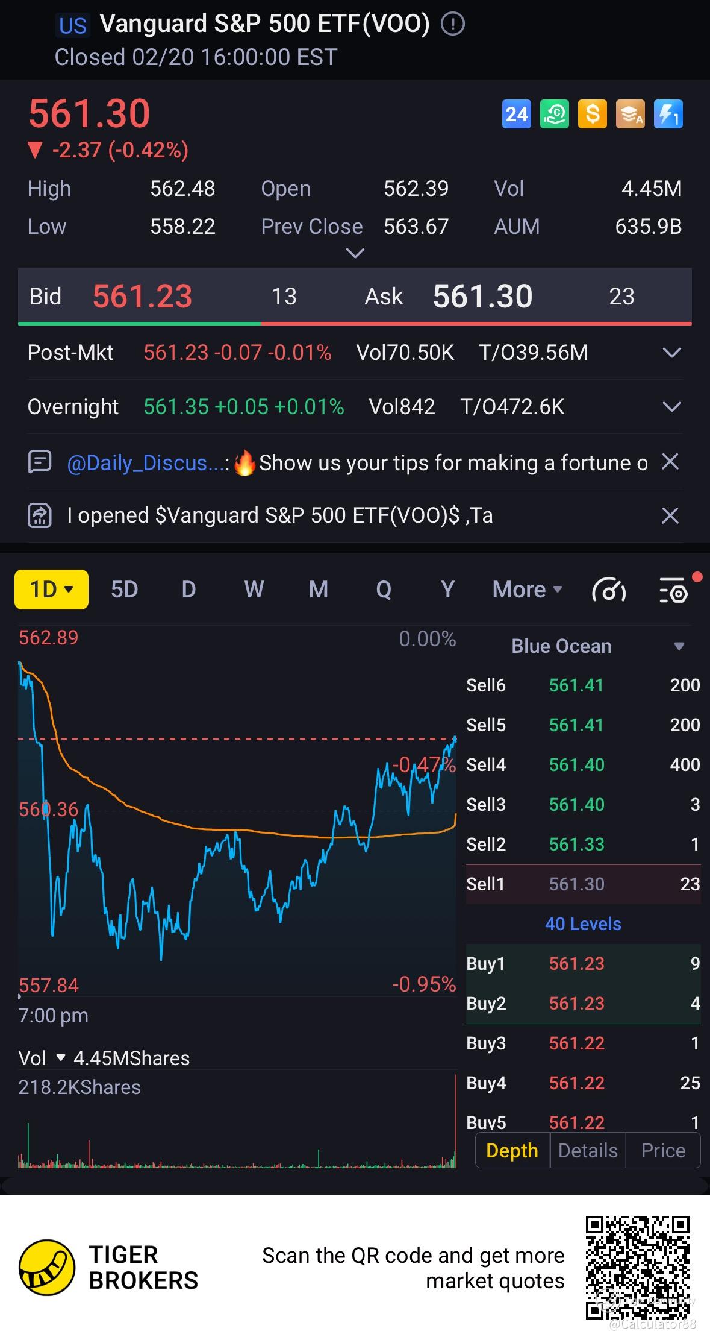Tap the last price 561.30
Image resolution: width=710 pixels, height=1340 pixels.
coord(89,113)
